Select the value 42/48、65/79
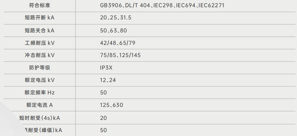The height and width of the screenshot is (136, 297). point(118,43)
